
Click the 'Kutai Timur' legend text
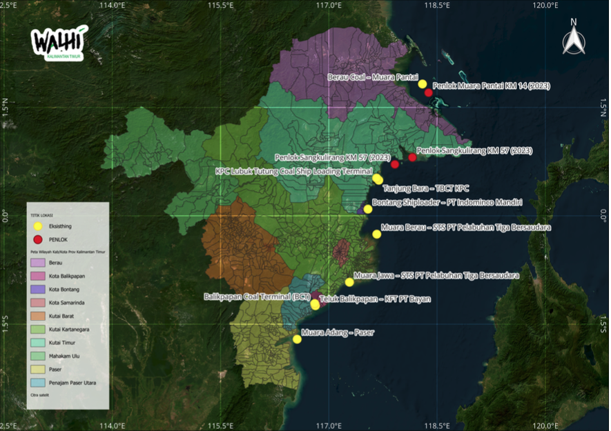click(x=62, y=343)
